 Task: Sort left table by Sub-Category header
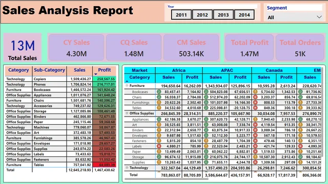click(x=50, y=70)
